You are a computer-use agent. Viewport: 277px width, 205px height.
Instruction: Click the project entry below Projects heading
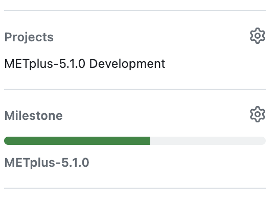85,64
